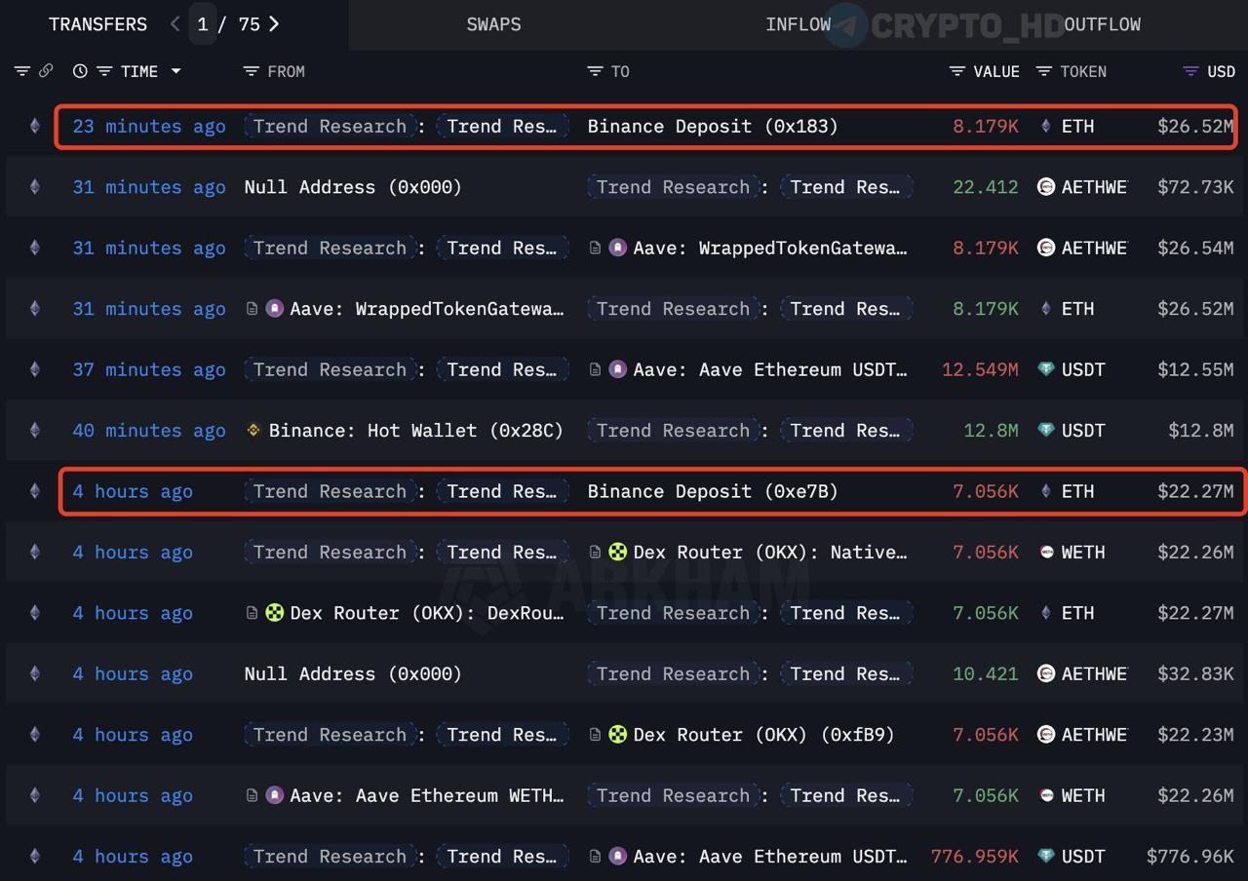1248x881 pixels.
Task: Click the USDT token icon in the $776.96K row
Action: pyautogui.click(x=1046, y=856)
